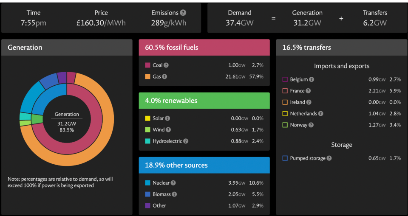The image size is (408, 216).
Task: Click the Norway info question mark
Action: click(x=311, y=125)
